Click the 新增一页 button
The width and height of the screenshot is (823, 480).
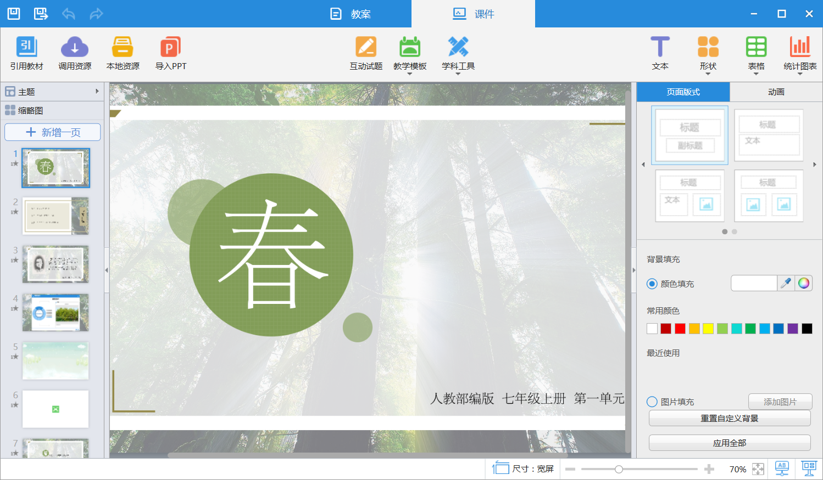(x=53, y=132)
